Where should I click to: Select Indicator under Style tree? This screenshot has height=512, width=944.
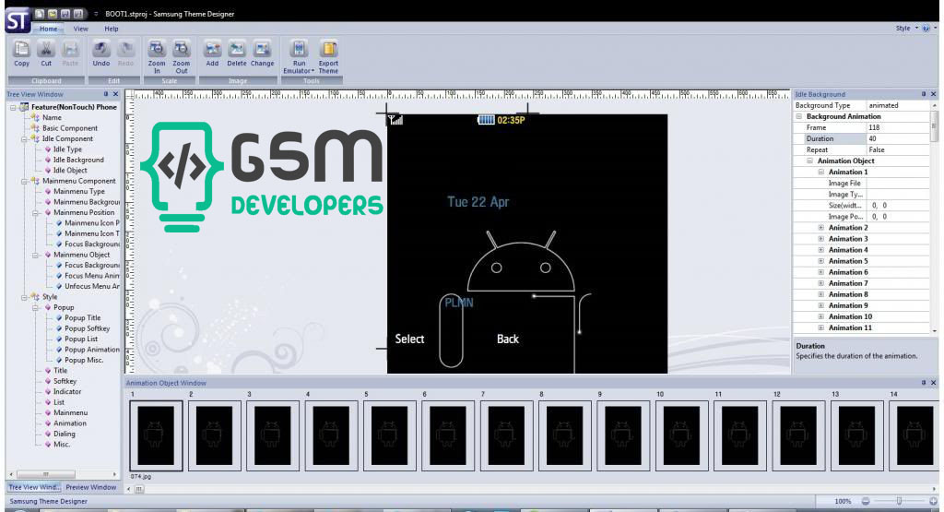66,391
